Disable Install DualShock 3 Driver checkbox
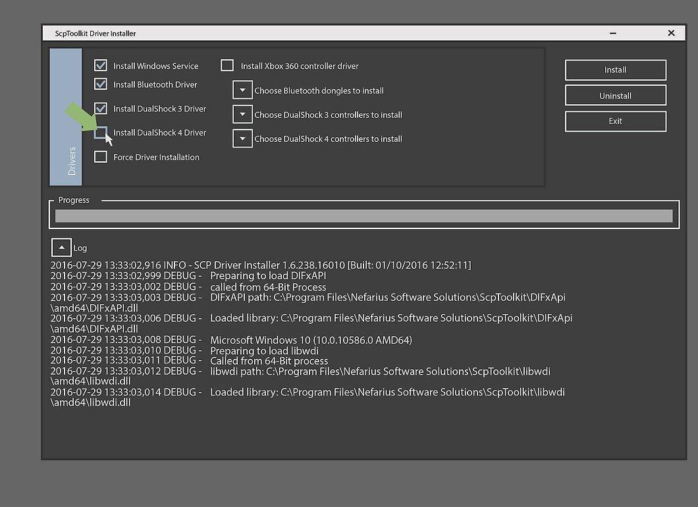 101,108
